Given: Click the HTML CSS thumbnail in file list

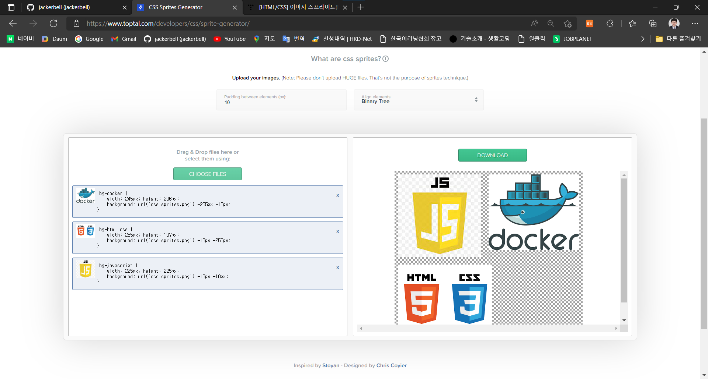Looking at the screenshot, I should coord(86,231).
